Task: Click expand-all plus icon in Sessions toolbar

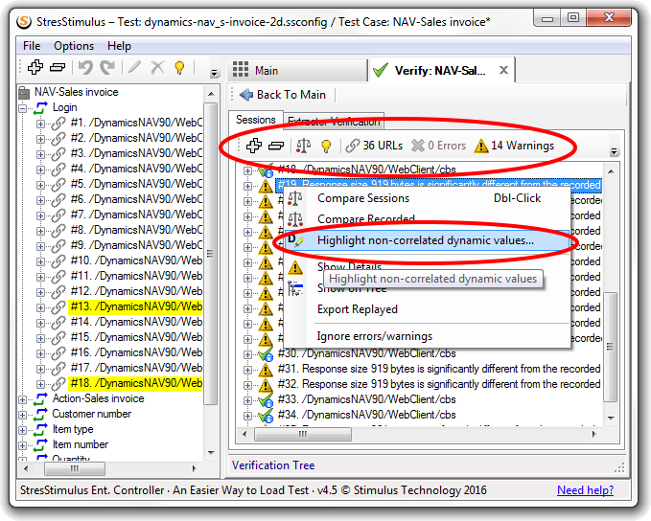Action: 254,146
